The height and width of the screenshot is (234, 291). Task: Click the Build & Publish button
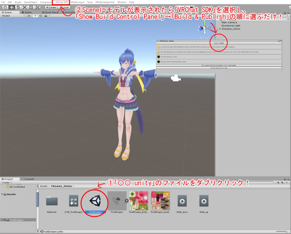[219, 43]
